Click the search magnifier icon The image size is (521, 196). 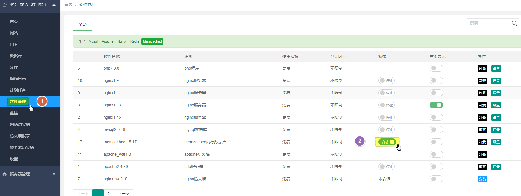(x=514, y=23)
